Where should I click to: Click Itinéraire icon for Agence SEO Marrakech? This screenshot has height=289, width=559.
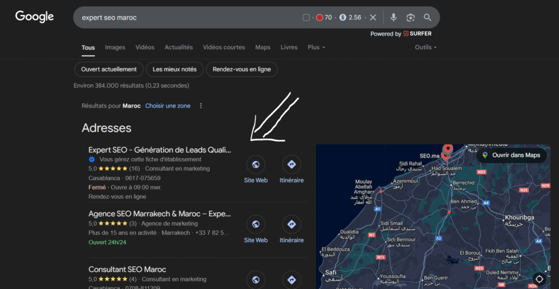tap(292, 224)
